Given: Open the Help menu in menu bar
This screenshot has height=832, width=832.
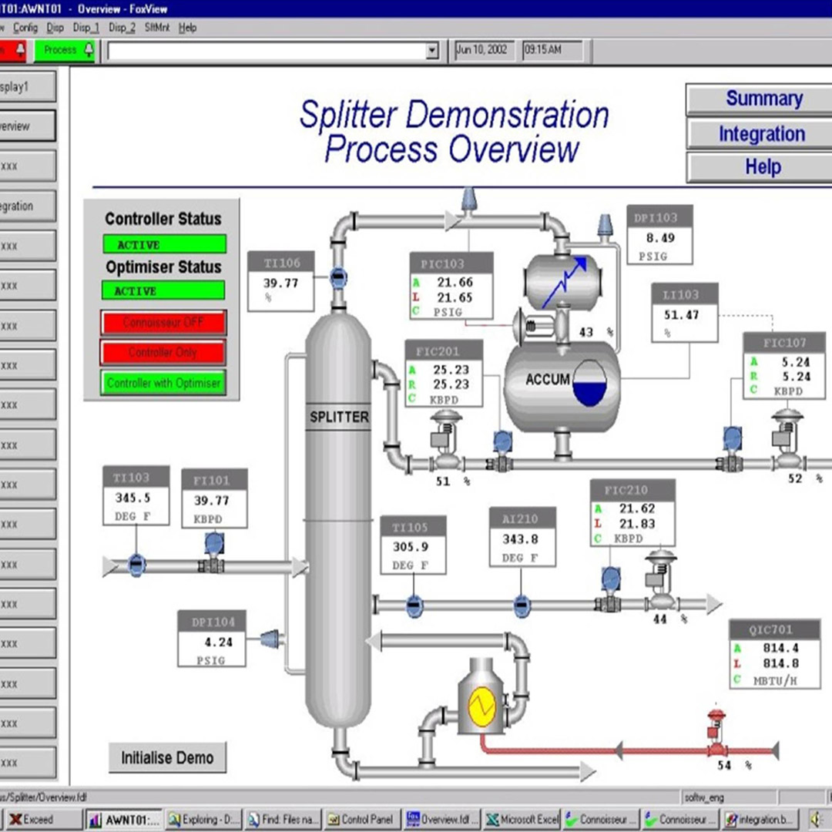Looking at the screenshot, I should coord(187,28).
